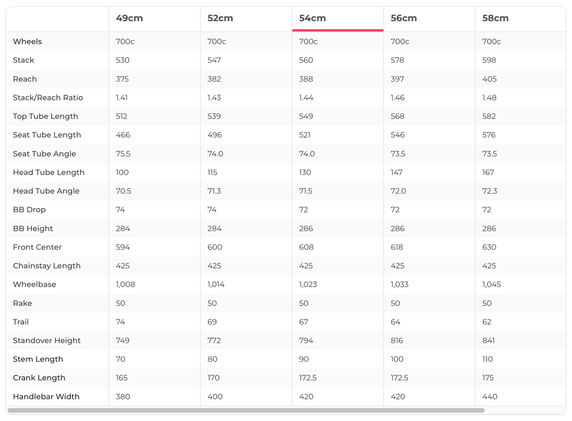Click the horizontal scrollbar below the table
572x421 pixels.
pos(246,411)
